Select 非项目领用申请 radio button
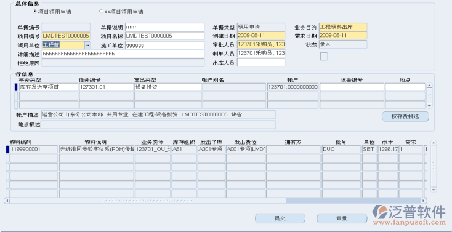The image size is (452, 232). pos(101,12)
